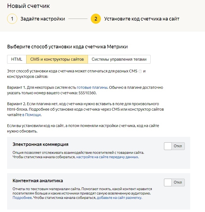
Task: Toggle the Электронная коммерция switch
Action: pyautogui.click(x=174, y=146)
